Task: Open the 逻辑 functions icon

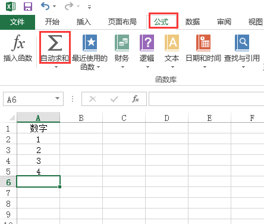Action: (x=147, y=43)
